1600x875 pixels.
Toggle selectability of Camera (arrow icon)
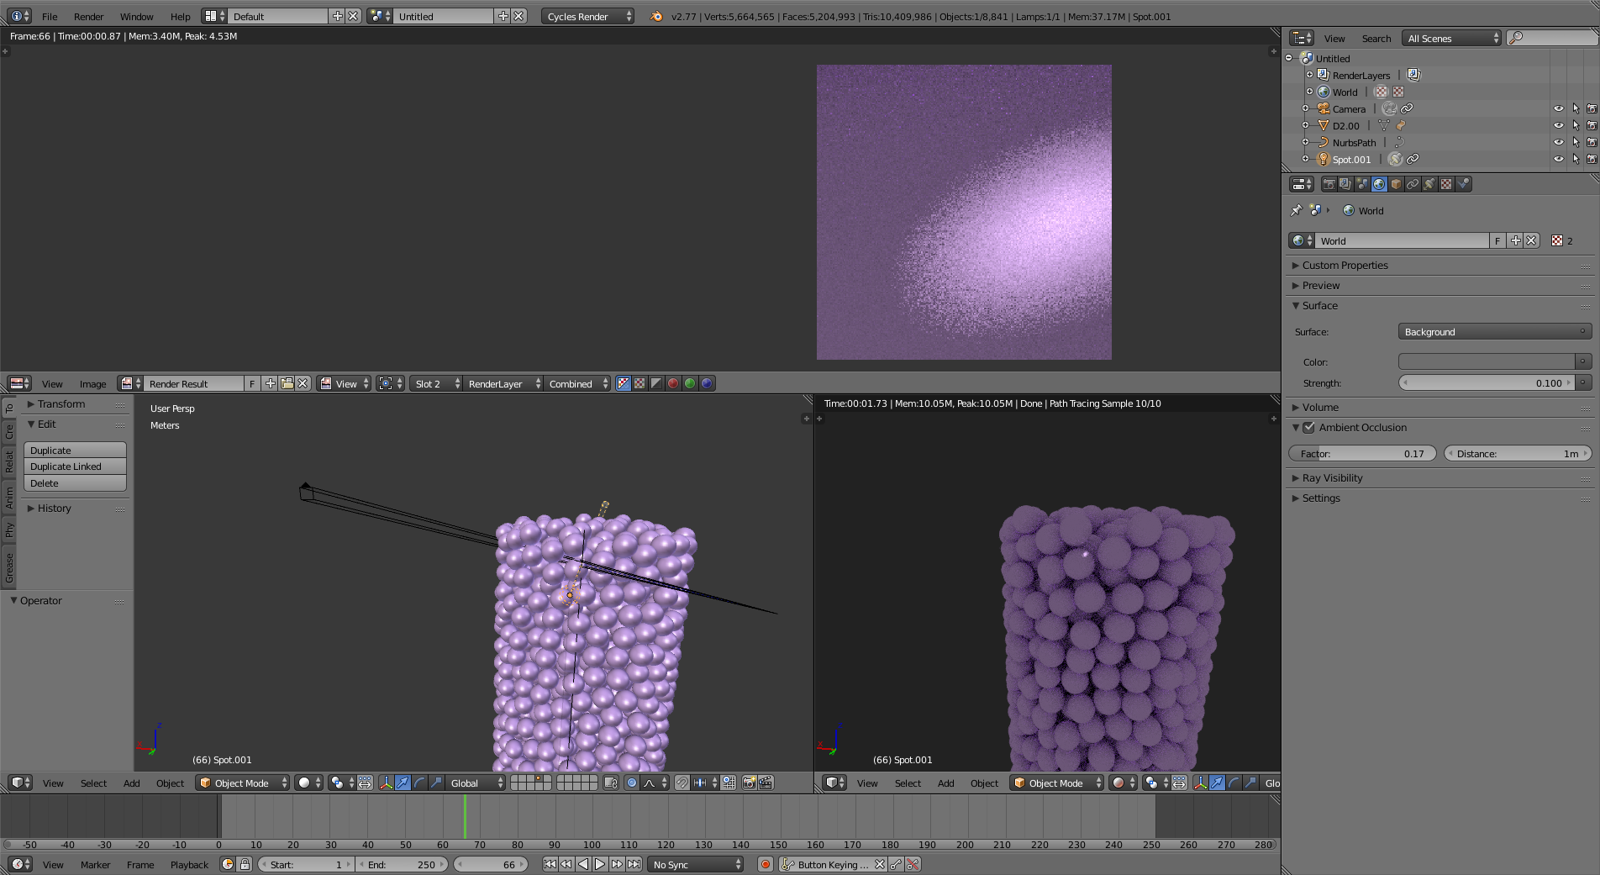[1576, 108]
